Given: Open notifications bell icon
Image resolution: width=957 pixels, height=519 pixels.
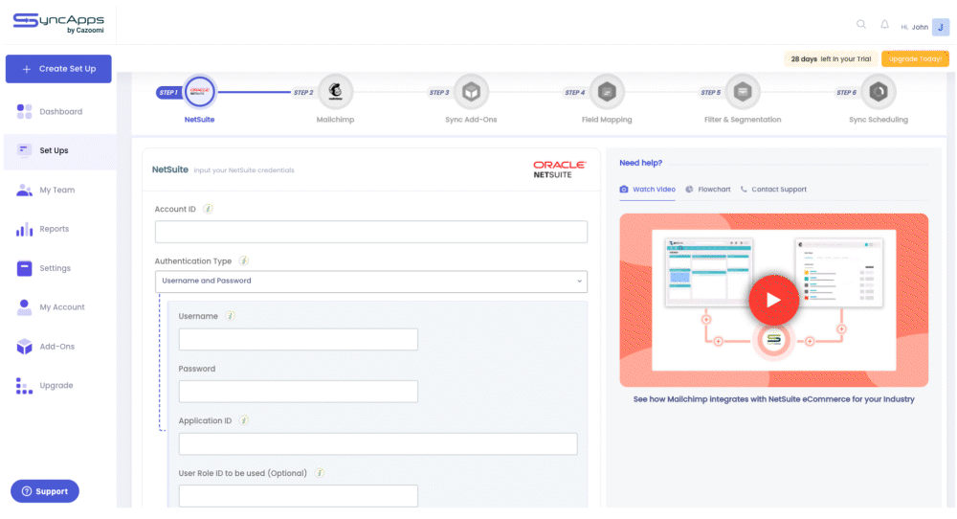Looking at the screenshot, I should (x=884, y=25).
